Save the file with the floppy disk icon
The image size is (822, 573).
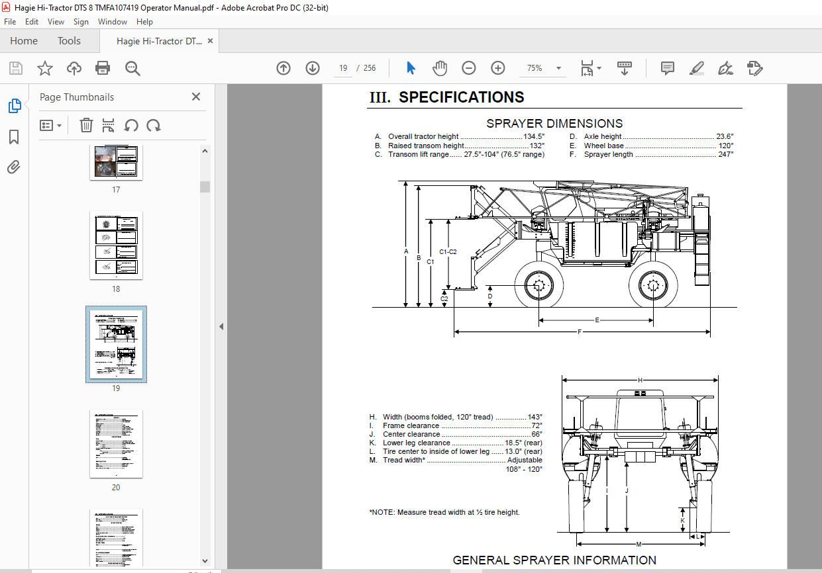16,68
